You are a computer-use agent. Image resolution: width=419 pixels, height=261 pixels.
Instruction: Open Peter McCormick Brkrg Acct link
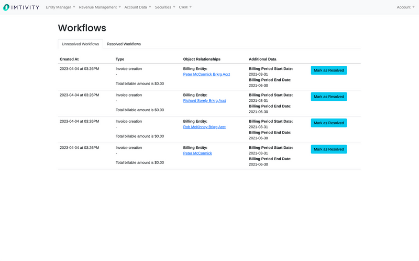tap(206, 75)
